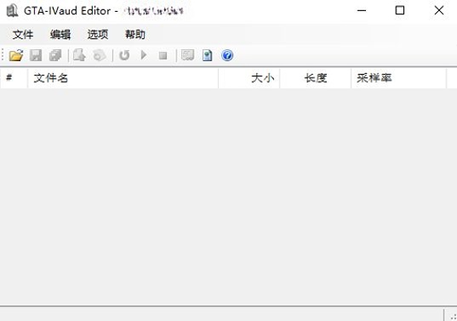
Task: Click the save floppy disk icon
Action: tap(36, 55)
